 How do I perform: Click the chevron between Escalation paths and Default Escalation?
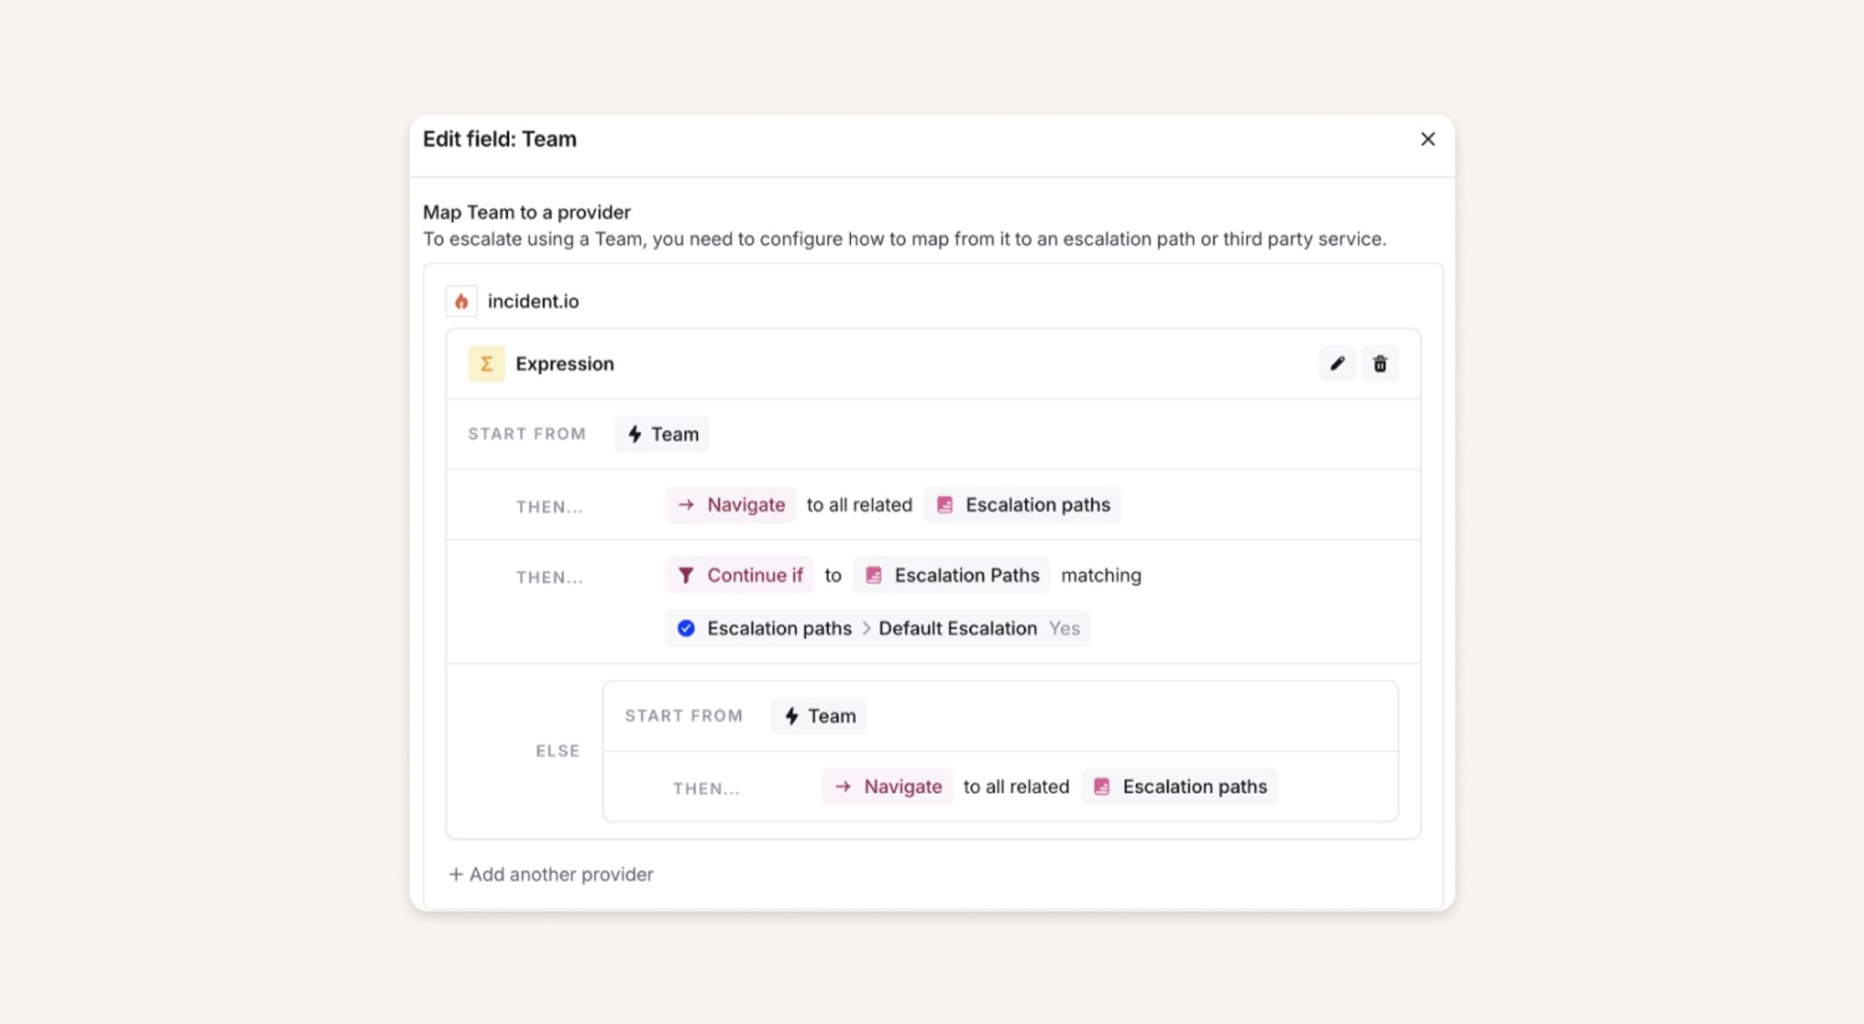(866, 628)
